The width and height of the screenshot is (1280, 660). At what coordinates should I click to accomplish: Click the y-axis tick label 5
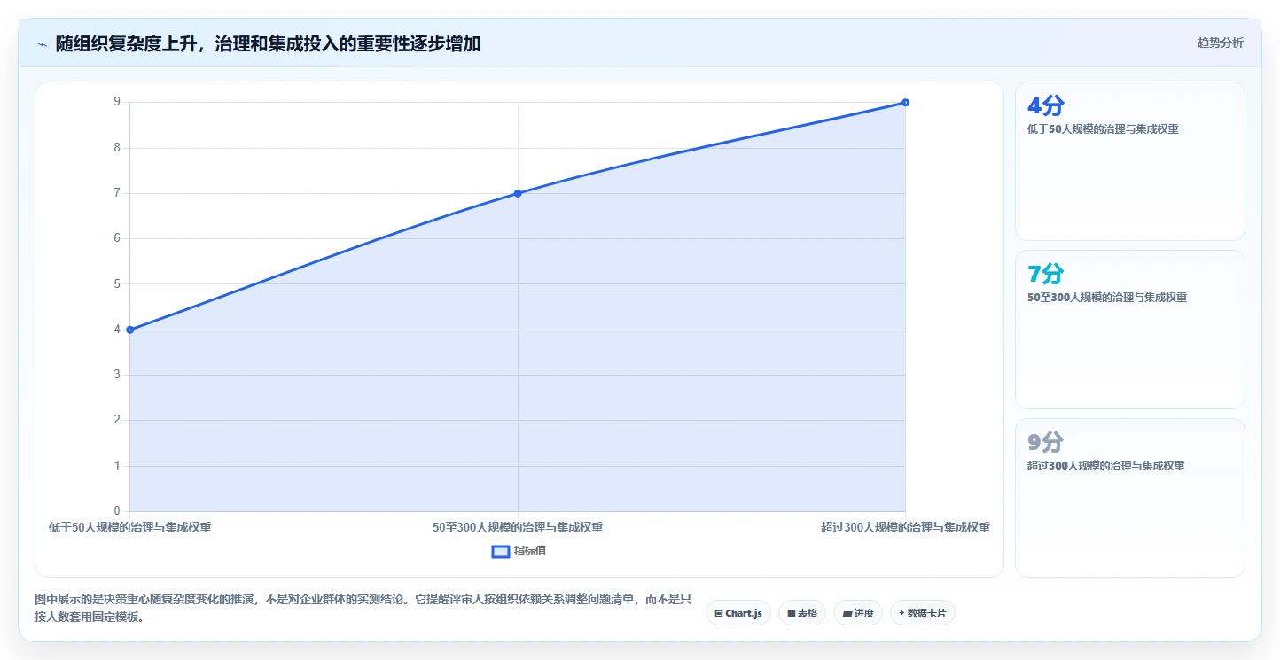pyautogui.click(x=117, y=284)
